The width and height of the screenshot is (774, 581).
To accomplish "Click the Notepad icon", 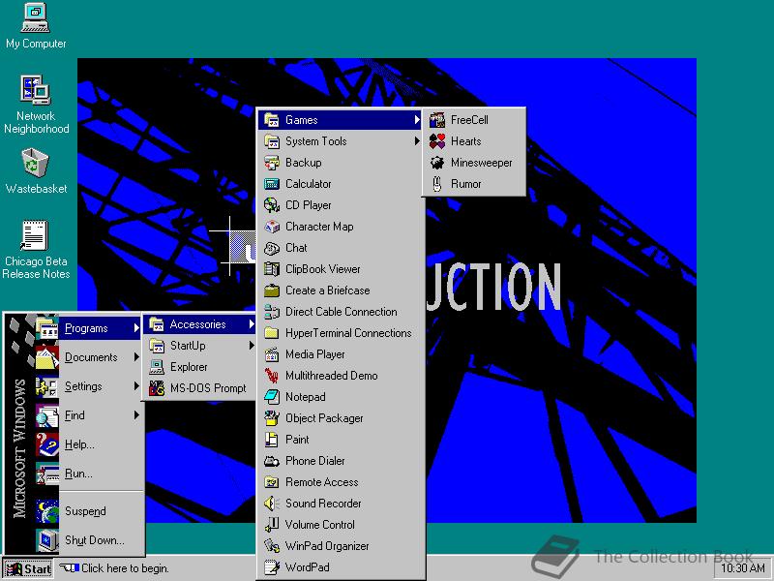I will (272, 397).
